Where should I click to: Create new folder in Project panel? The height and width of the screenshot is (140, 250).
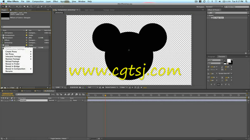5,88
